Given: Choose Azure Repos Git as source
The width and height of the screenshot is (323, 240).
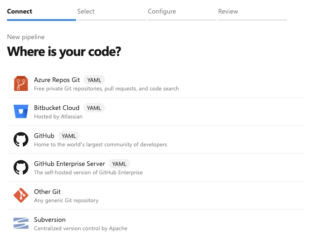Looking at the screenshot, I should [57, 80].
